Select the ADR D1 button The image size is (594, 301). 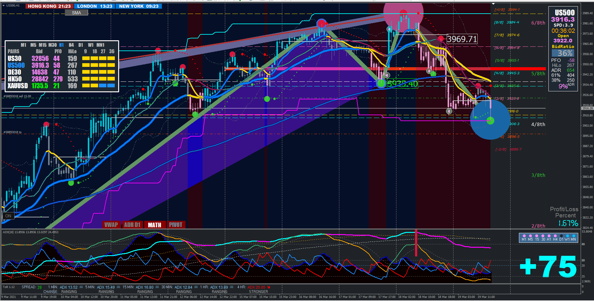132,225
